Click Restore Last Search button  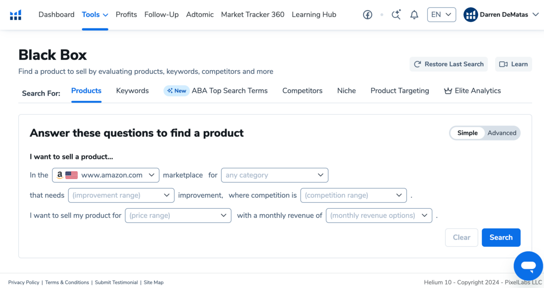449,64
